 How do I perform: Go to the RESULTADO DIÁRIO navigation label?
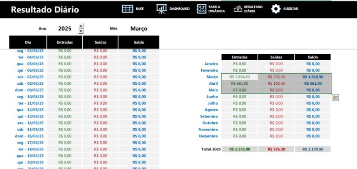click(x=253, y=9)
